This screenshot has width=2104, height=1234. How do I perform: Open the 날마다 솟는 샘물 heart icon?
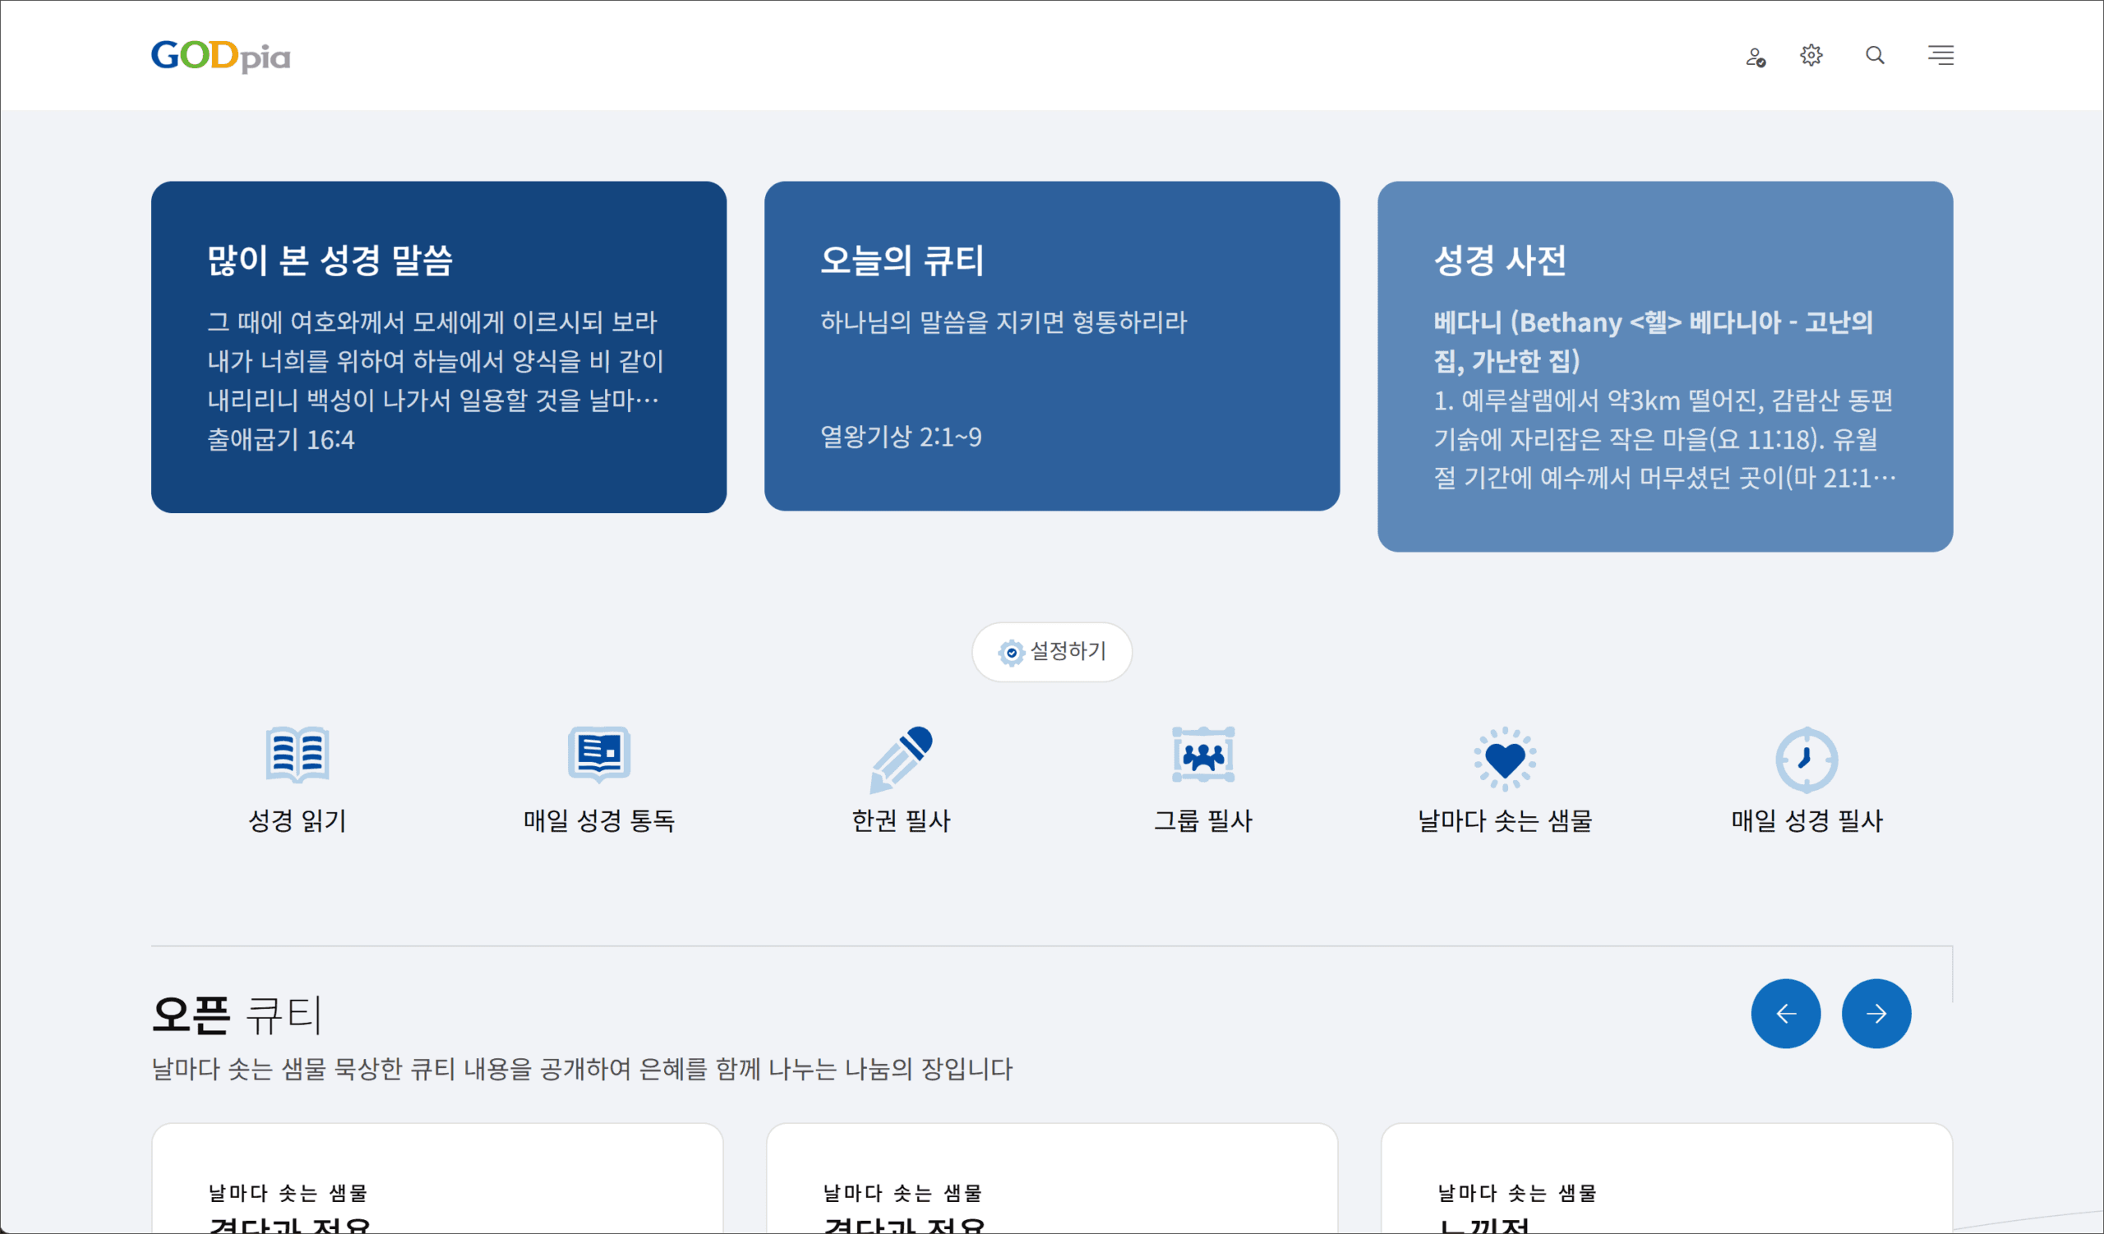(x=1505, y=759)
